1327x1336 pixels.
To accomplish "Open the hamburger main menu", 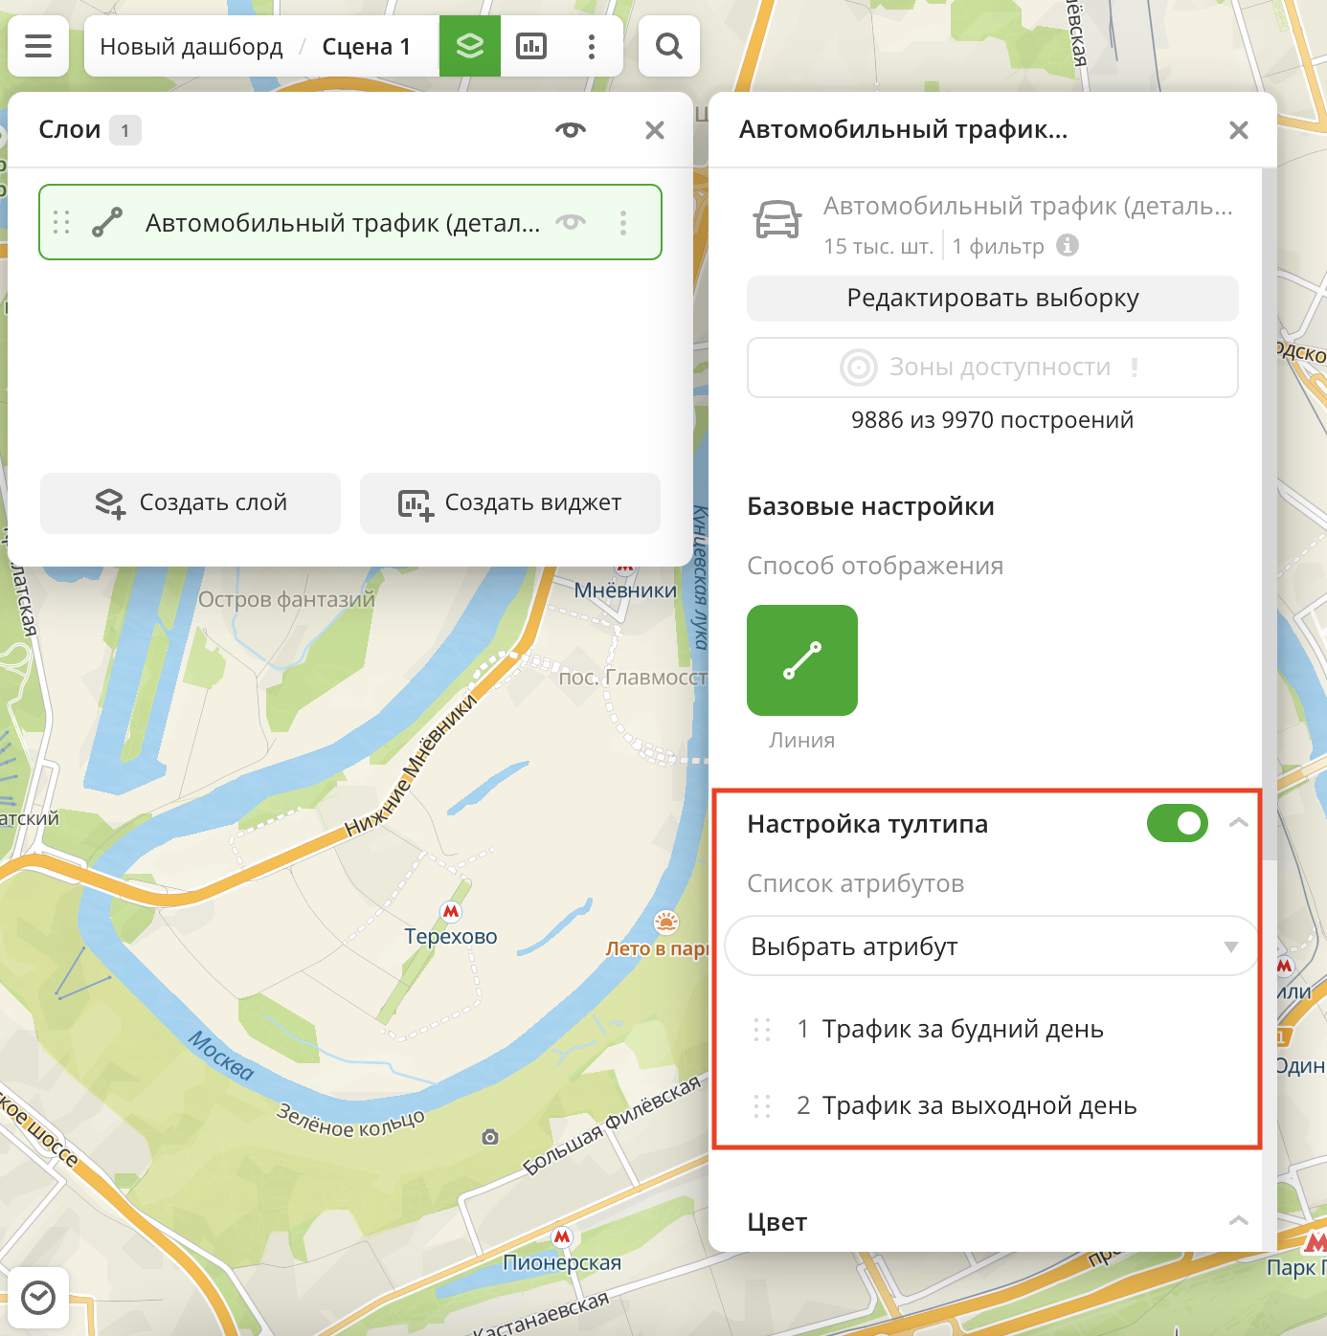I will click(38, 46).
